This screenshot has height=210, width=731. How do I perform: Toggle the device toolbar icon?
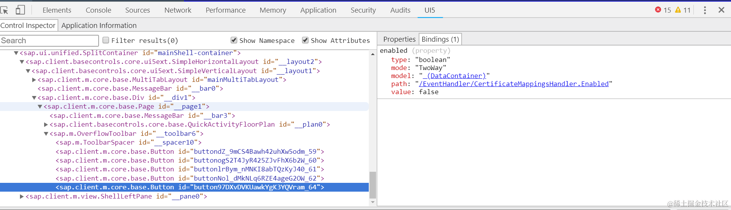click(20, 10)
